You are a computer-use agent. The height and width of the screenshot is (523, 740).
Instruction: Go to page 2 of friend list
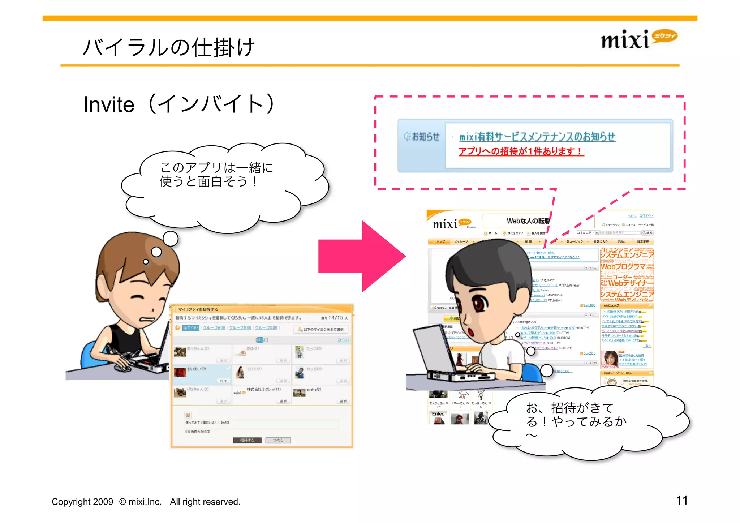tap(264, 340)
